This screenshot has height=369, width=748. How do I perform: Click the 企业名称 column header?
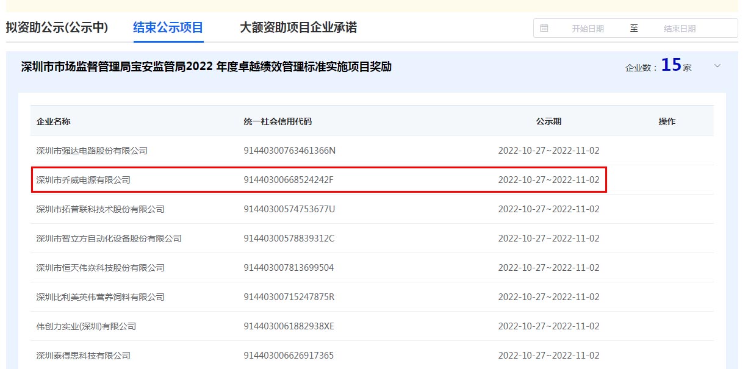[54, 121]
